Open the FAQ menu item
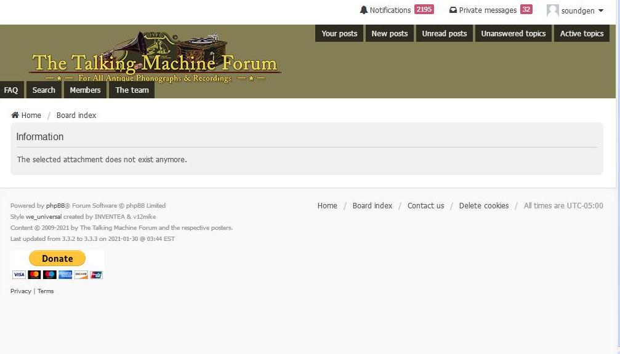The image size is (620, 354). (11, 90)
